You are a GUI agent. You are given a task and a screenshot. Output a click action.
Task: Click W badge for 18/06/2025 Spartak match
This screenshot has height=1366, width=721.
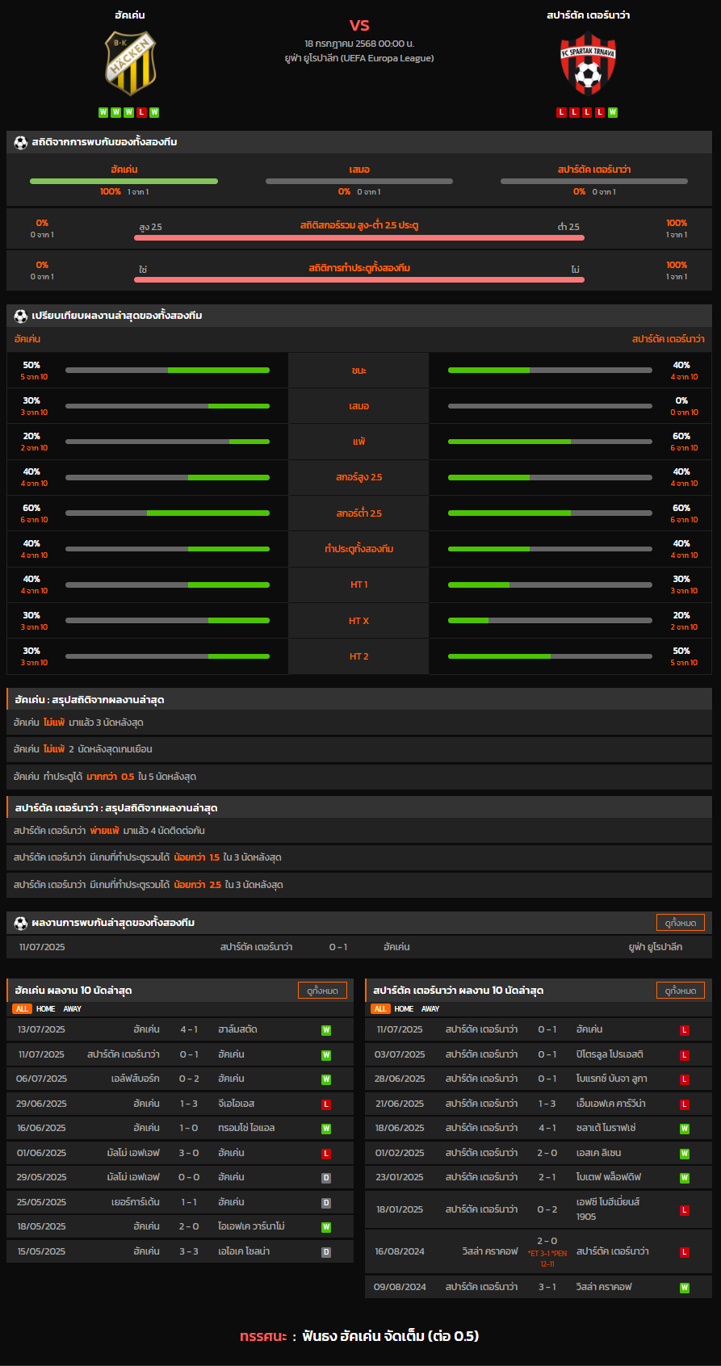pyautogui.click(x=685, y=1129)
